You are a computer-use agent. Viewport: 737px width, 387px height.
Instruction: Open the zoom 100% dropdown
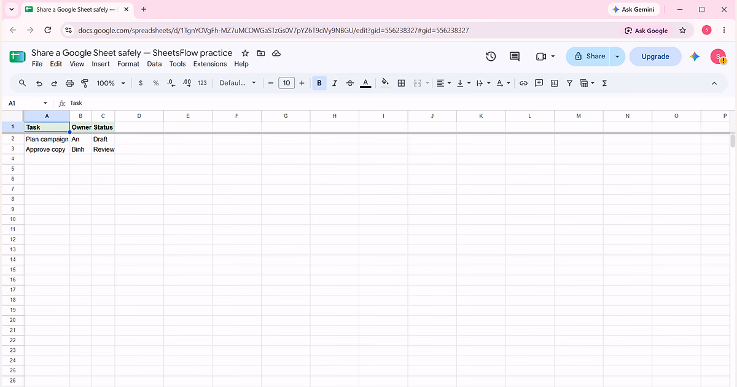[x=111, y=83]
